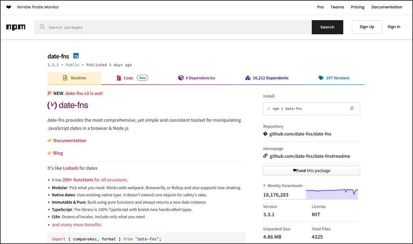Switch to the Readme tab

[x=74, y=78]
